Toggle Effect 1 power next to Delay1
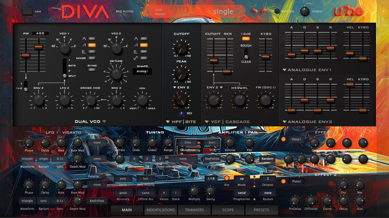Image resolution: width=389 pixels, height=218 pixels. pos(283,139)
